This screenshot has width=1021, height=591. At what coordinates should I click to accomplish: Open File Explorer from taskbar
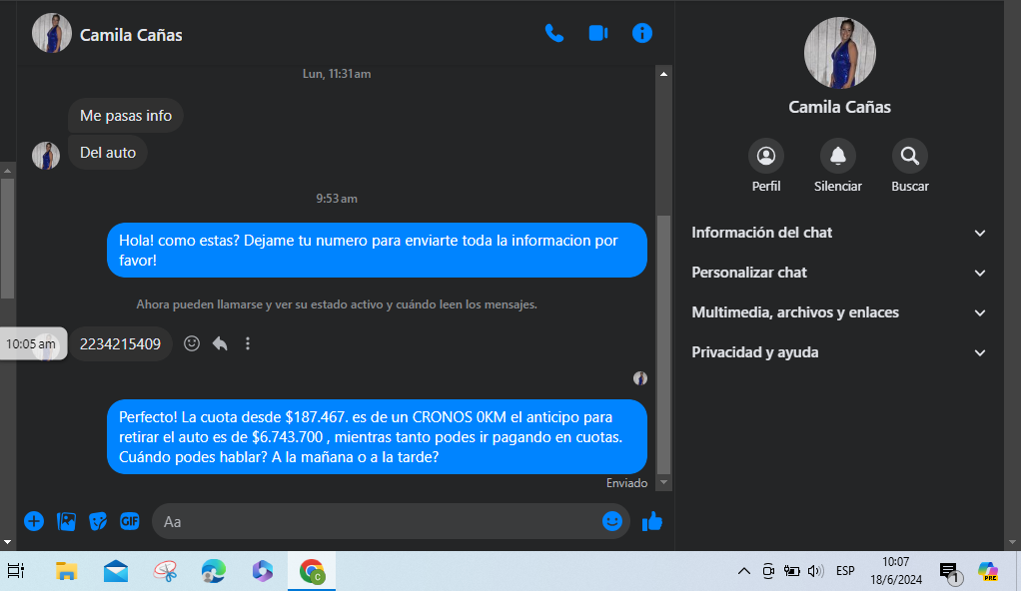tap(66, 571)
